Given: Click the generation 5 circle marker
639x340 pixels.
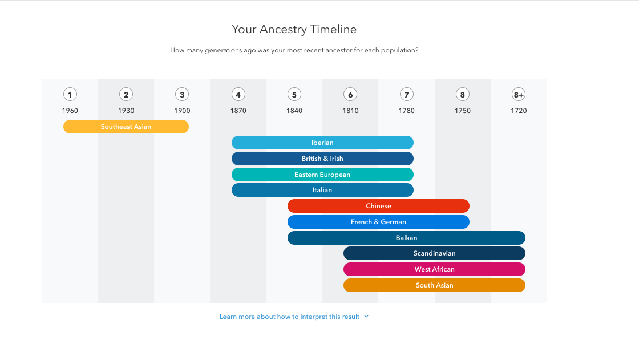Looking at the screenshot, I should [294, 95].
